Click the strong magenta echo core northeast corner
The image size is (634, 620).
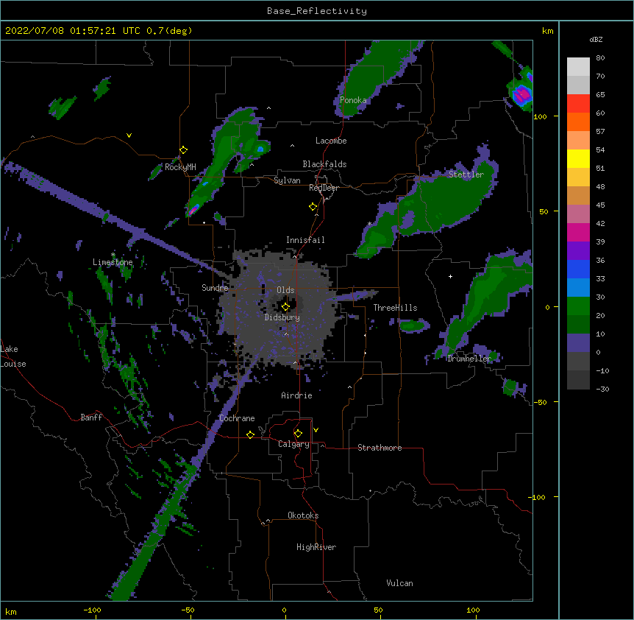[x=522, y=95]
